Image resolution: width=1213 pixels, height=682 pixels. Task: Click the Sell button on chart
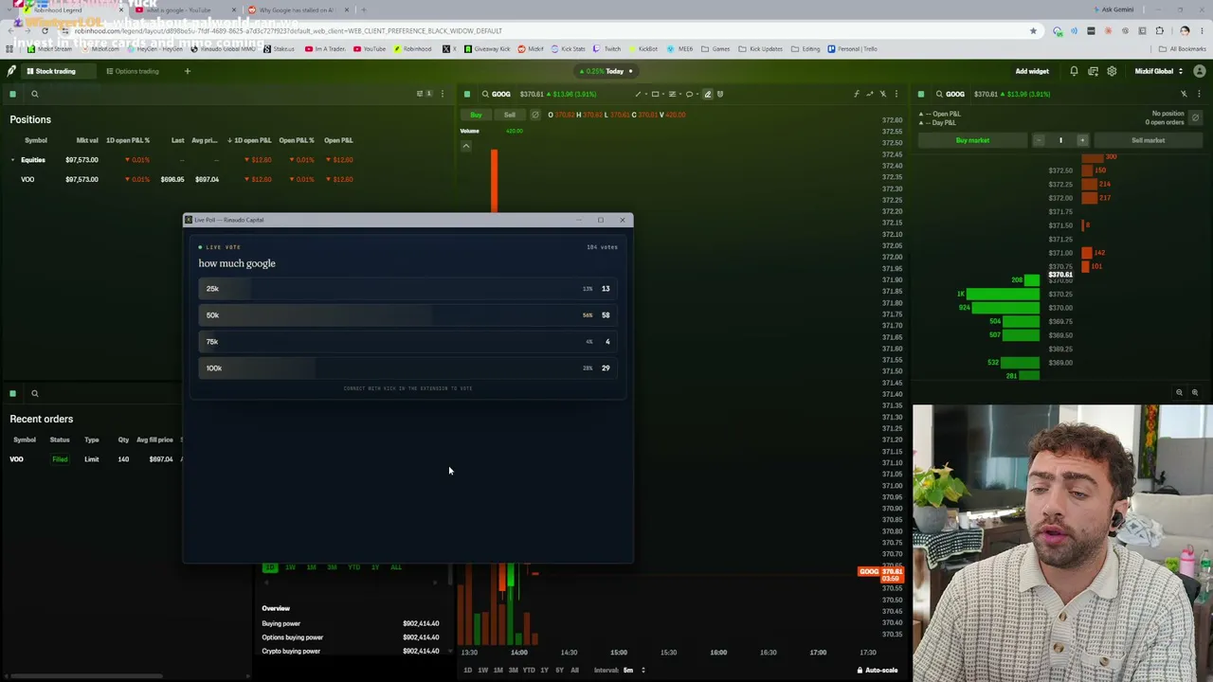[x=510, y=115]
